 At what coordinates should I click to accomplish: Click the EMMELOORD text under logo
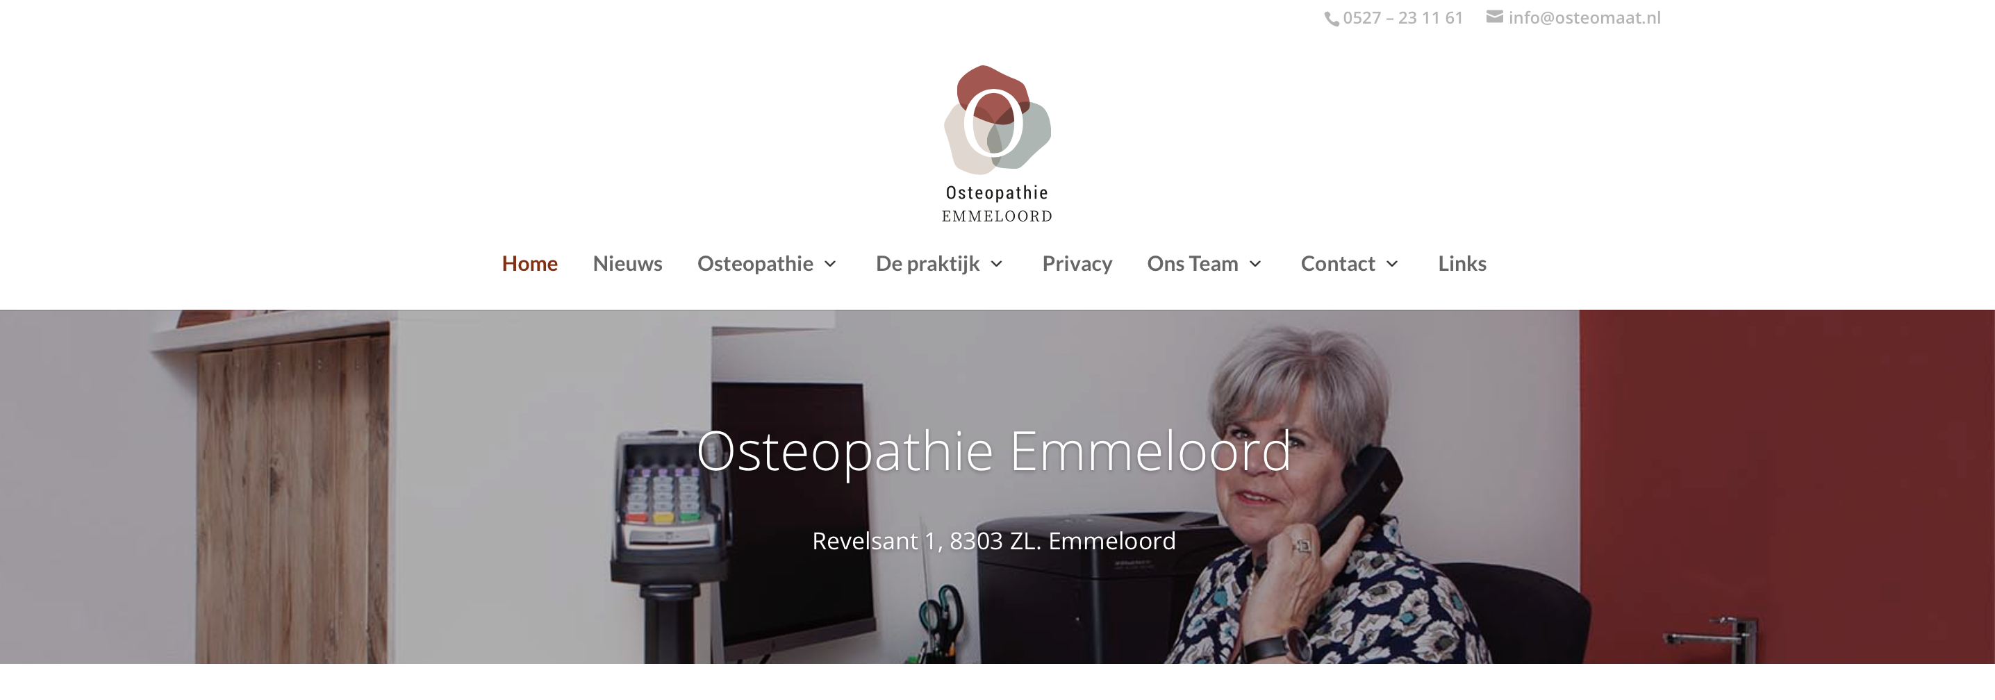click(x=997, y=216)
